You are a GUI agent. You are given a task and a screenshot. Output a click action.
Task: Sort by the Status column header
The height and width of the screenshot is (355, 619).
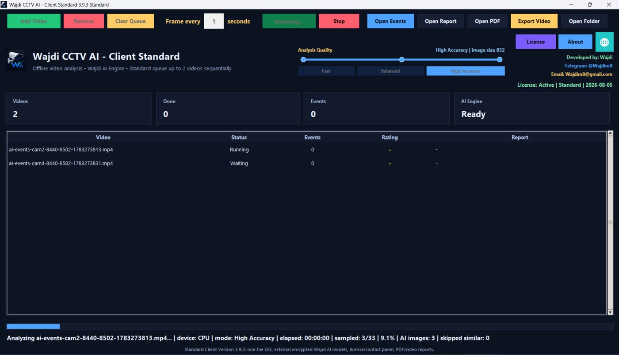click(x=239, y=137)
